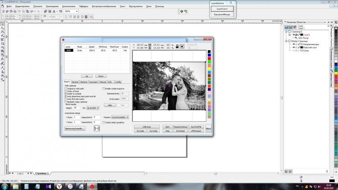The width and height of the screenshot is (338, 190).
Task: Select the Zoom tool in the toolbox
Action: 2,31
